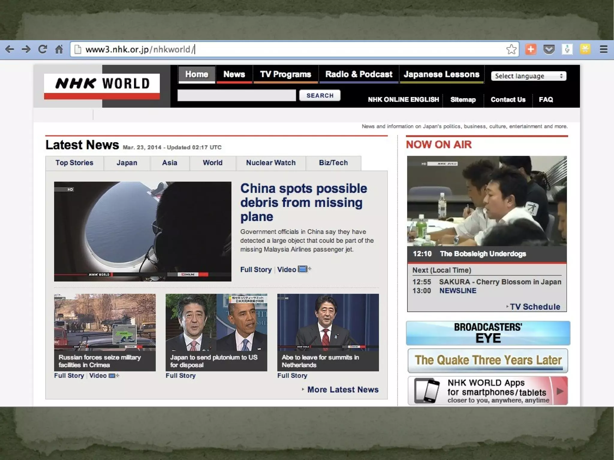Open More Latest News link
The height and width of the screenshot is (460, 614).
342,390
